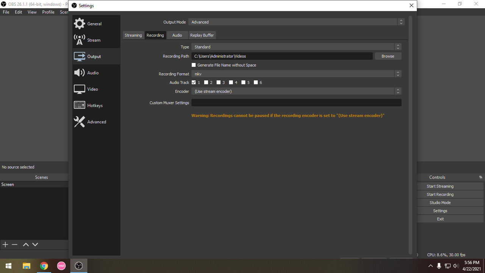Select the Stream antenna icon in the sidebar
Viewport: 485px width, 273px height.
coord(80,40)
